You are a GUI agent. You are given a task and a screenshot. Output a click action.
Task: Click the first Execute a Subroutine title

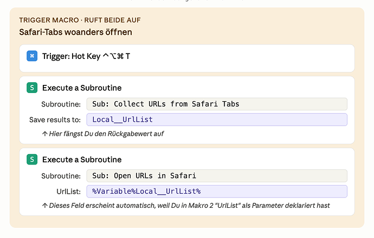[x=82, y=88]
